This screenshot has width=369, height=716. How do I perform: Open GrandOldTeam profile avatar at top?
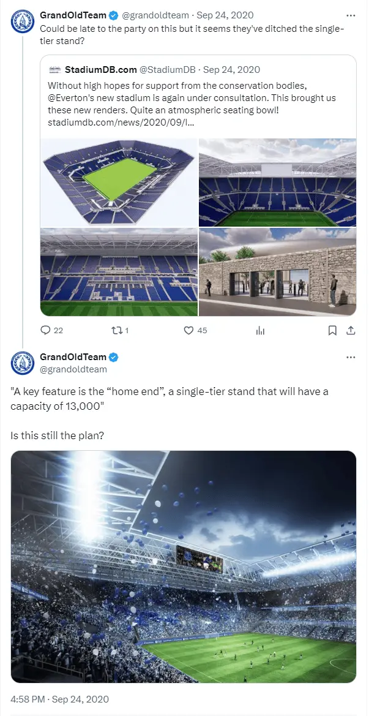(22, 21)
